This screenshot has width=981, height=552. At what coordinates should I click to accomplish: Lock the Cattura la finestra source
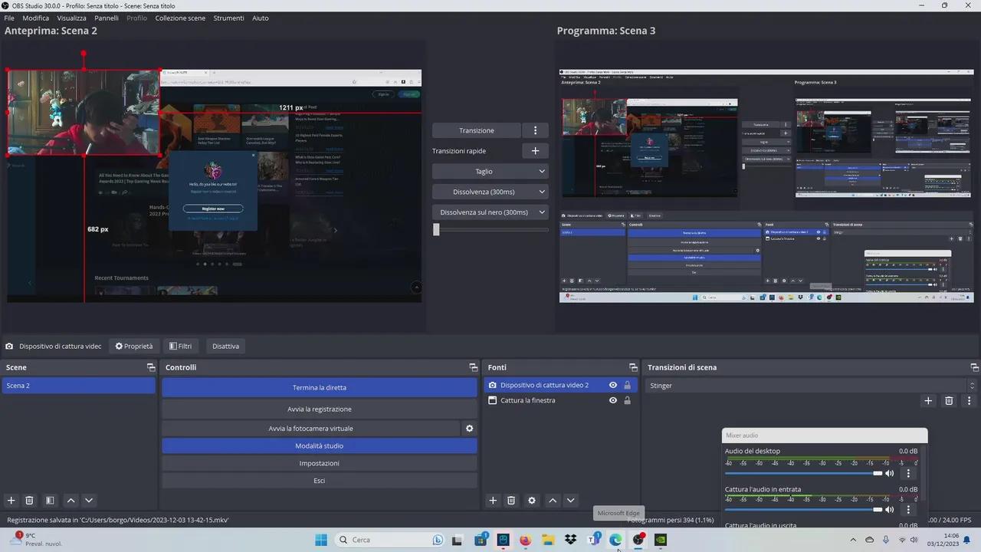[x=627, y=400]
